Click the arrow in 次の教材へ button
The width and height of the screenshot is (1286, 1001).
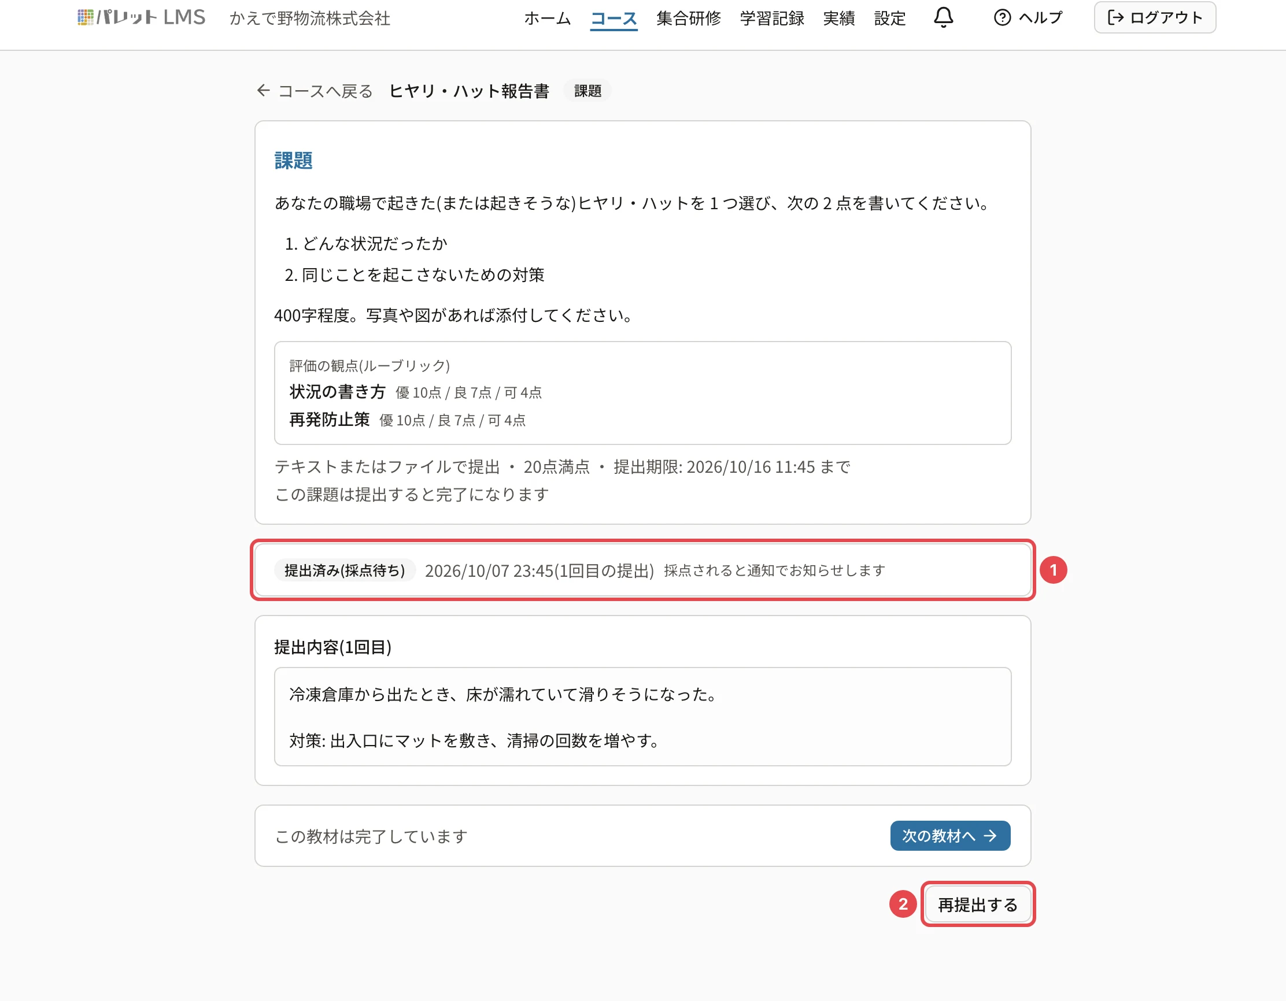990,836
